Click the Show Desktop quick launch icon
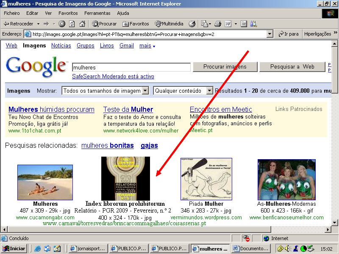339x254 pixels. pyautogui.click(x=57, y=248)
